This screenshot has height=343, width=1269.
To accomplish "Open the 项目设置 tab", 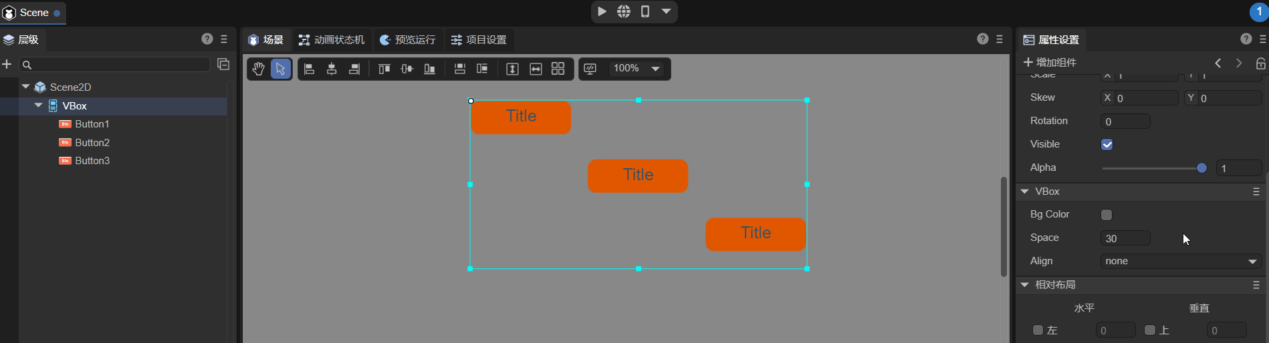I will (x=479, y=40).
